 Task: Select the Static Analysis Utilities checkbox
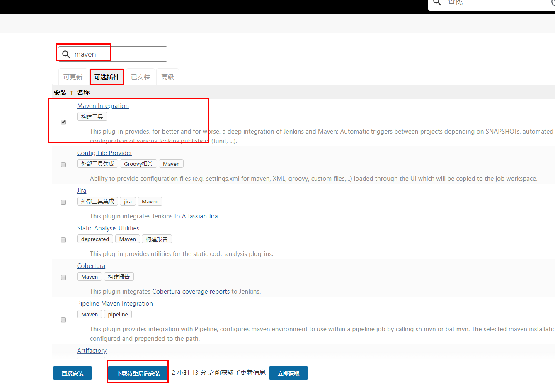(x=63, y=240)
